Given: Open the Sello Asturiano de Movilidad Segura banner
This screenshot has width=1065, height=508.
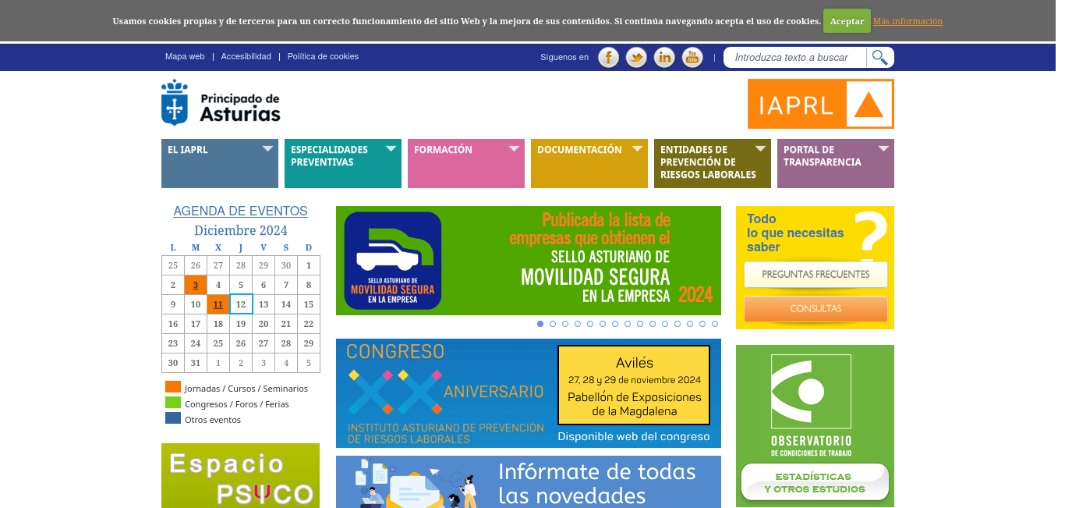Looking at the screenshot, I should [x=529, y=261].
